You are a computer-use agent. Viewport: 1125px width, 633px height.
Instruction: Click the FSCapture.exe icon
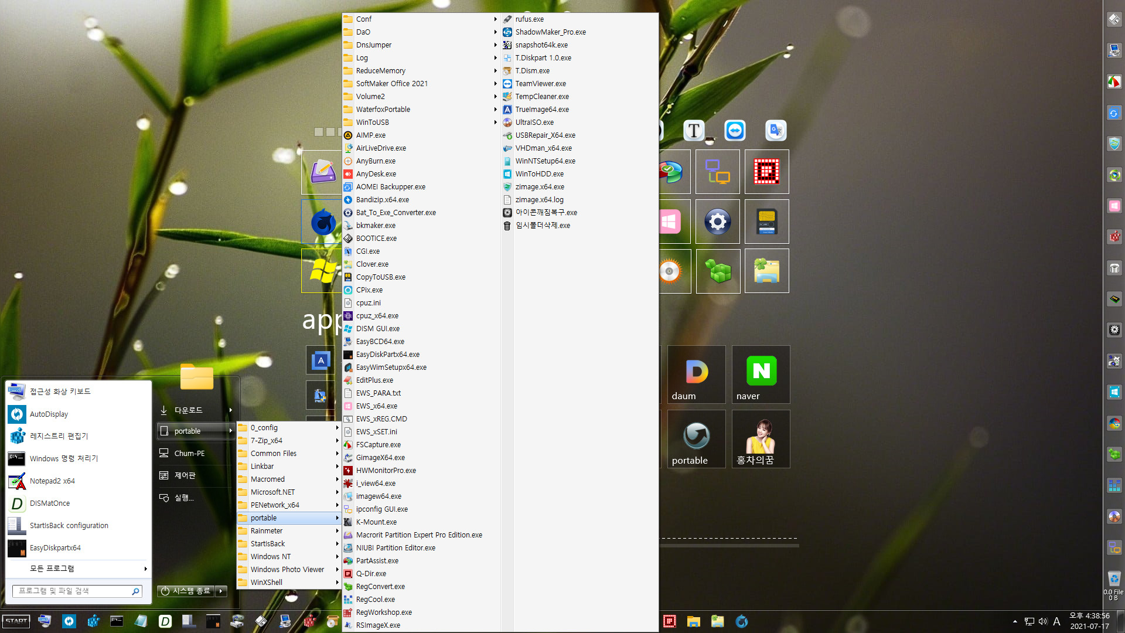point(348,445)
